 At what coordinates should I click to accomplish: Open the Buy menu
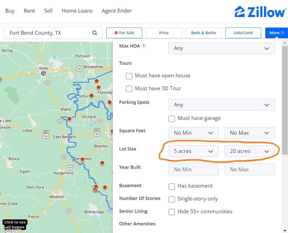pyautogui.click(x=10, y=11)
